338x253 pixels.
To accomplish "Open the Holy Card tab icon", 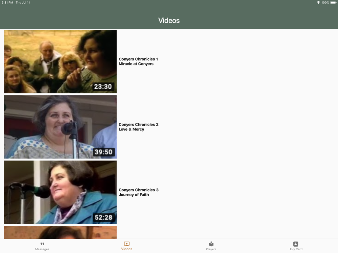I will [295, 244].
